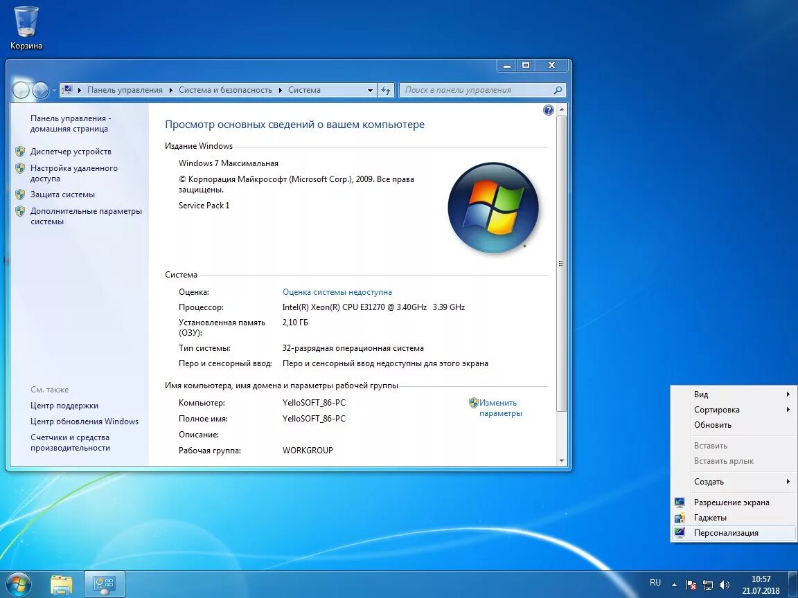Open Help via blue question mark icon
Screen dimensions: 798x598
[x=548, y=110]
